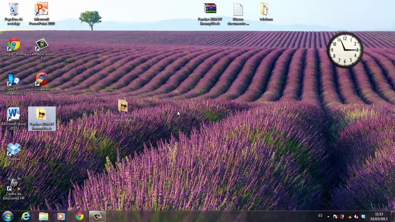Select the telefono folder icon
Screen dimensions: 395x222
266,12
